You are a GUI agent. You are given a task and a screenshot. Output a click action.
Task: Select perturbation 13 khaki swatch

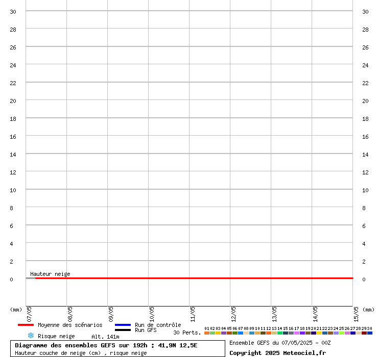[274, 333]
